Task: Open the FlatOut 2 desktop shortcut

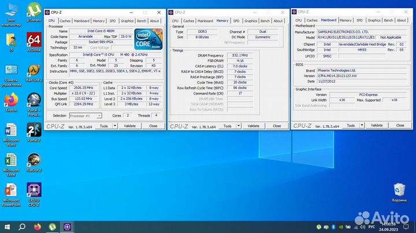Action: point(34,162)
